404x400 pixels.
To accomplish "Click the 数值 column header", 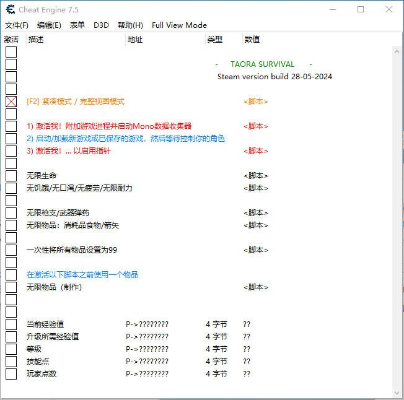I will point(252,40).
